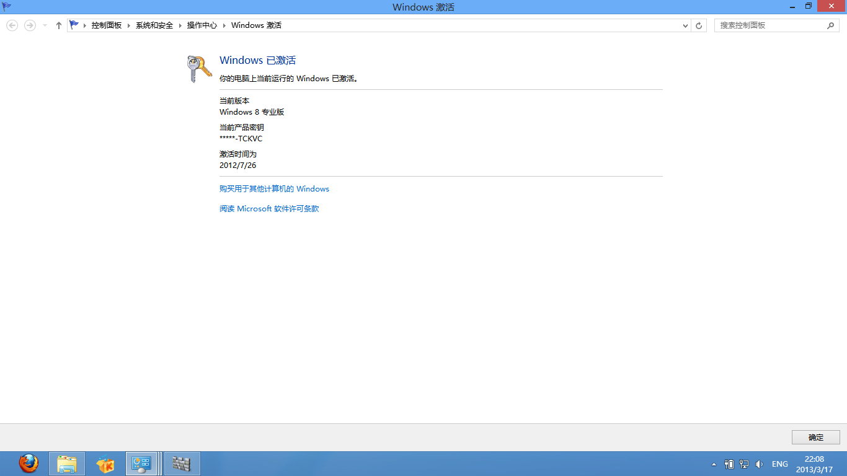Close the Windows 激活 window

point(831,6)
